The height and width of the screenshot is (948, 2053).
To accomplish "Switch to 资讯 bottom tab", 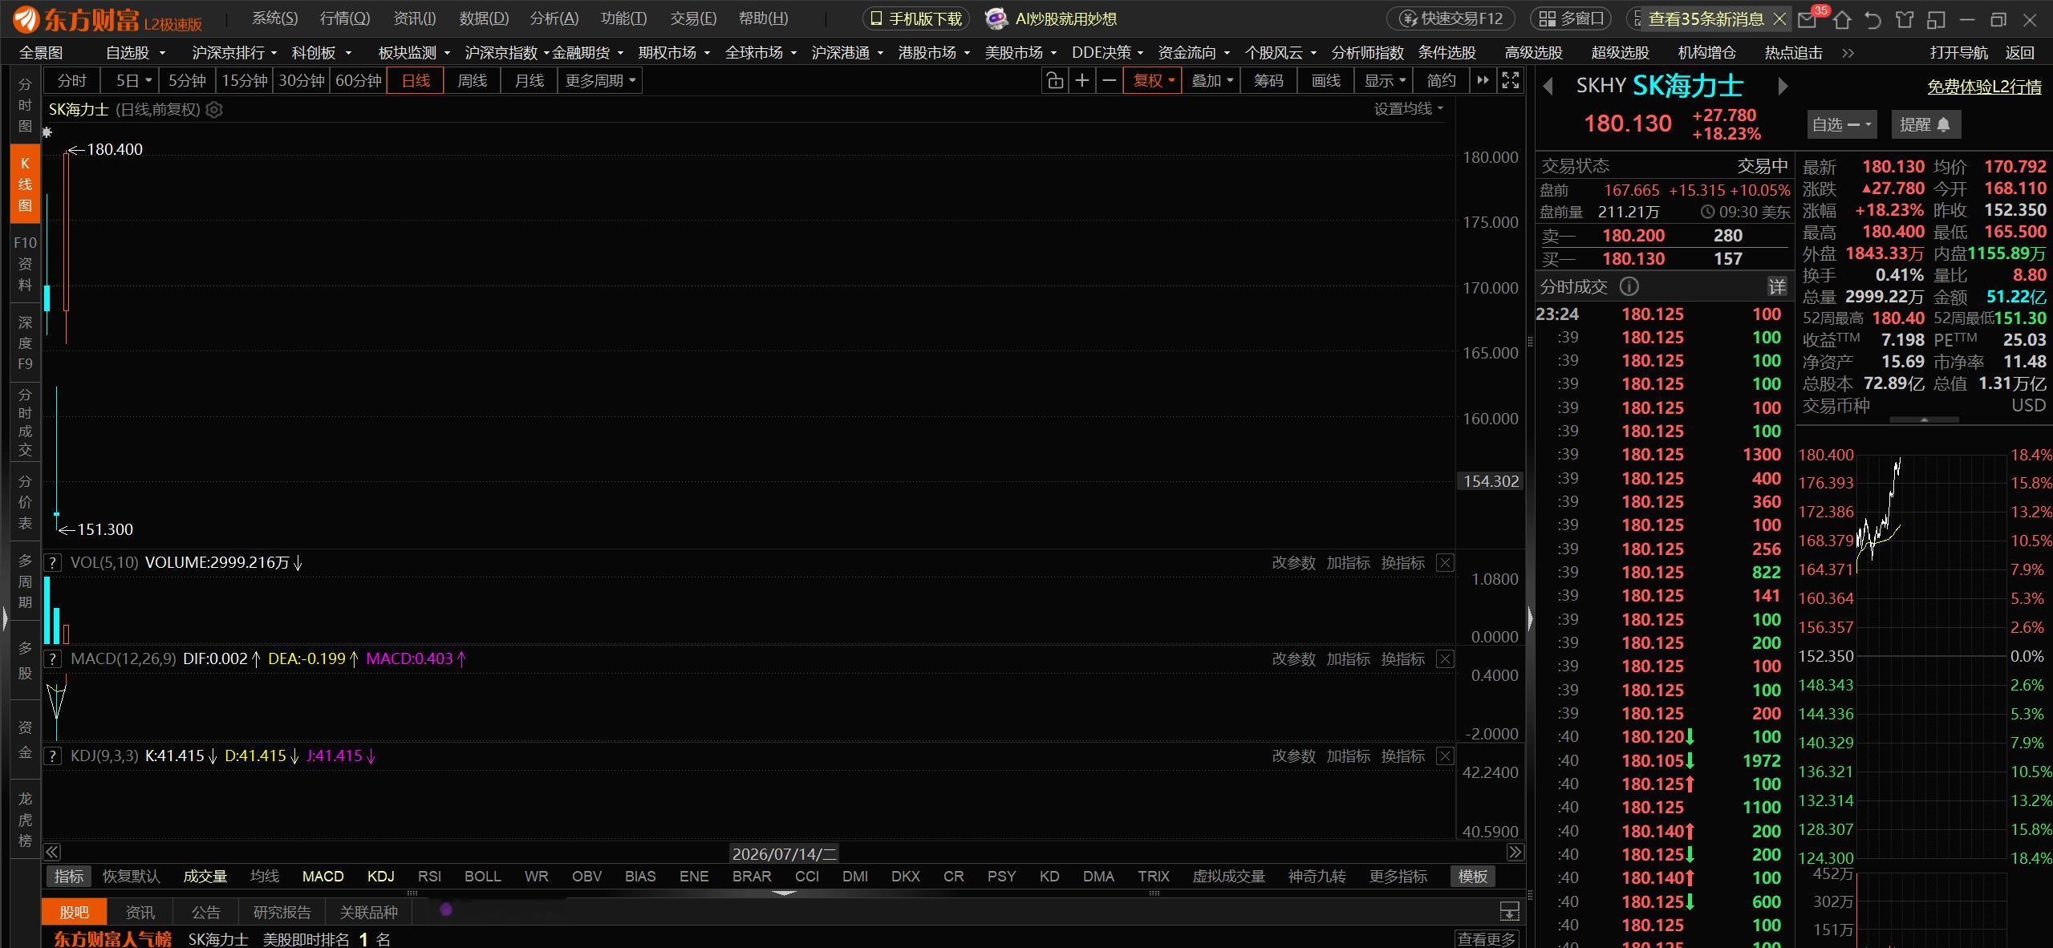I will coord(140,913).
